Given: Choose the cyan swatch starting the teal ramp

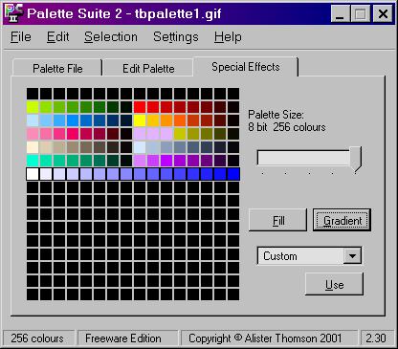Looking at the screenshot, I should coord(33,161).
